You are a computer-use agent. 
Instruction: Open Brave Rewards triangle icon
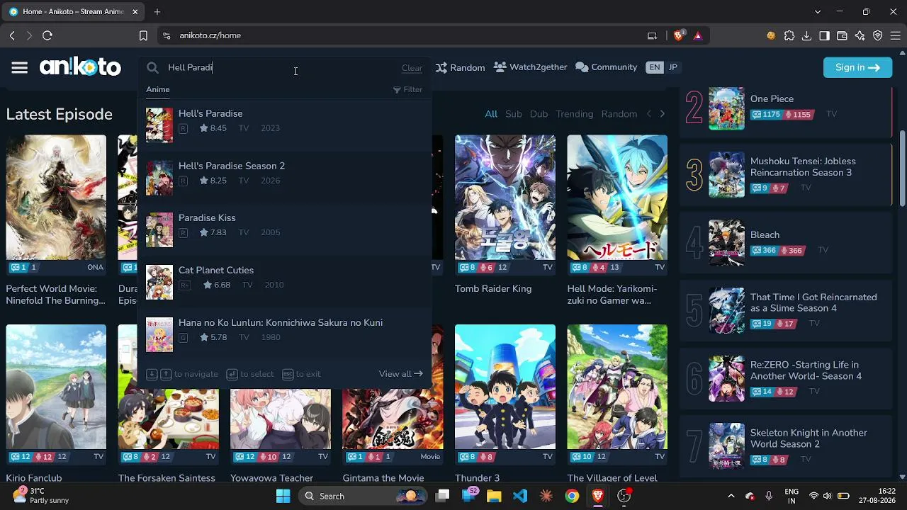pyautogui.click(x=698, y=35)
